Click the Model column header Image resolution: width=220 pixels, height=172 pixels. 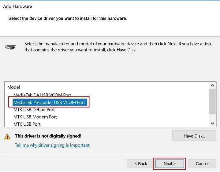coord(13,87)
